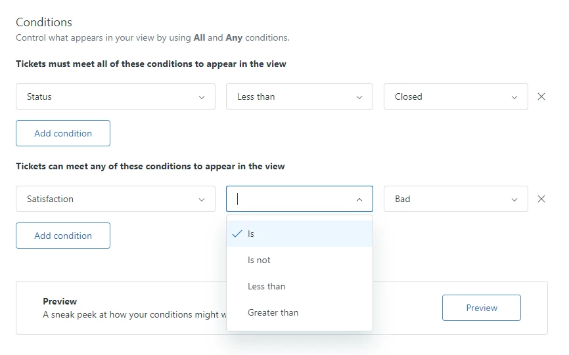This screenshot has width=569, height=355.
Task: Click Add condition under any conditions
Action: pos(63,236)
